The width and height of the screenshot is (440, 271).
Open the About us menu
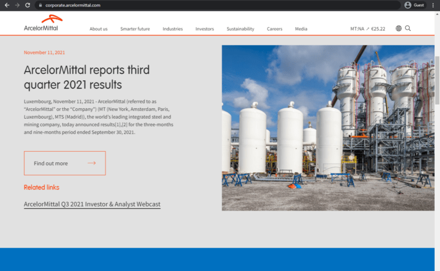pyautogui.click(x=98, y=29)
